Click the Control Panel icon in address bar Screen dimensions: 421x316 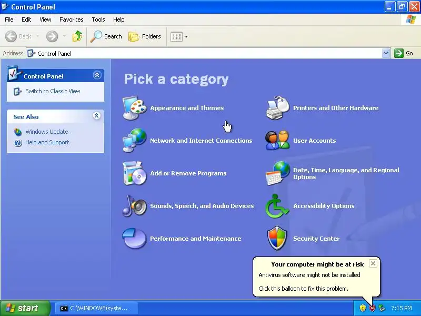pyautogui.click(x=31, y=53)
